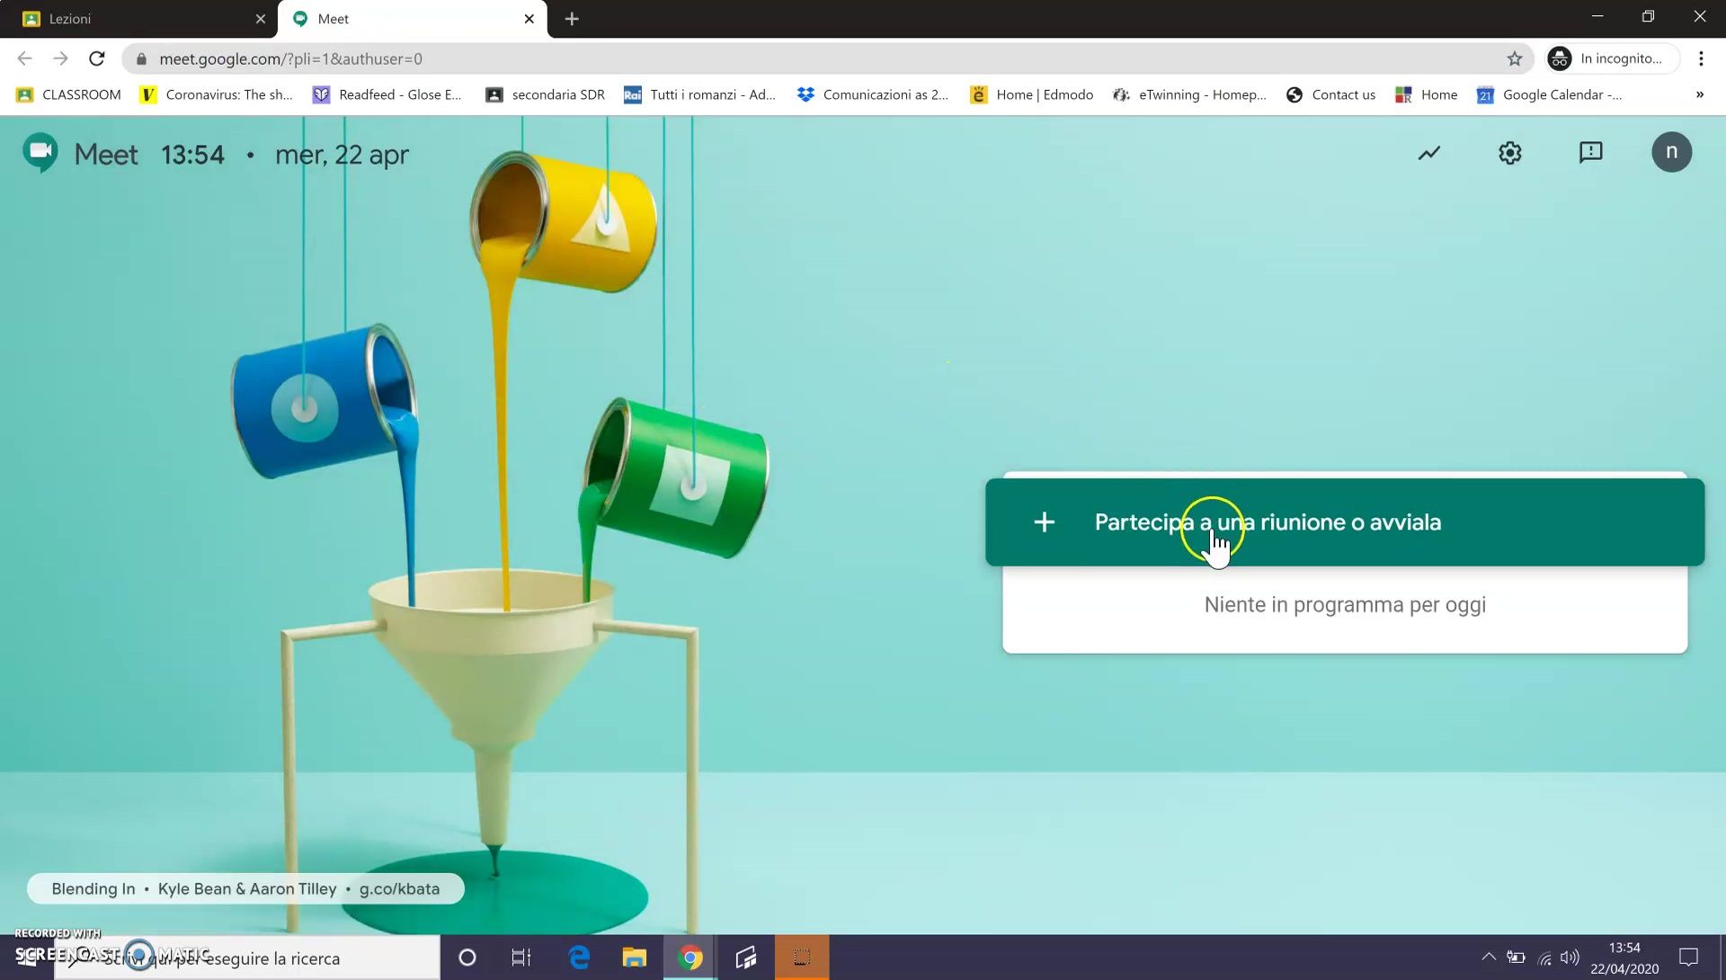The height and width of the screenshot is (980, 1726).
Task: Go forward in browser history
Action: 60,58
